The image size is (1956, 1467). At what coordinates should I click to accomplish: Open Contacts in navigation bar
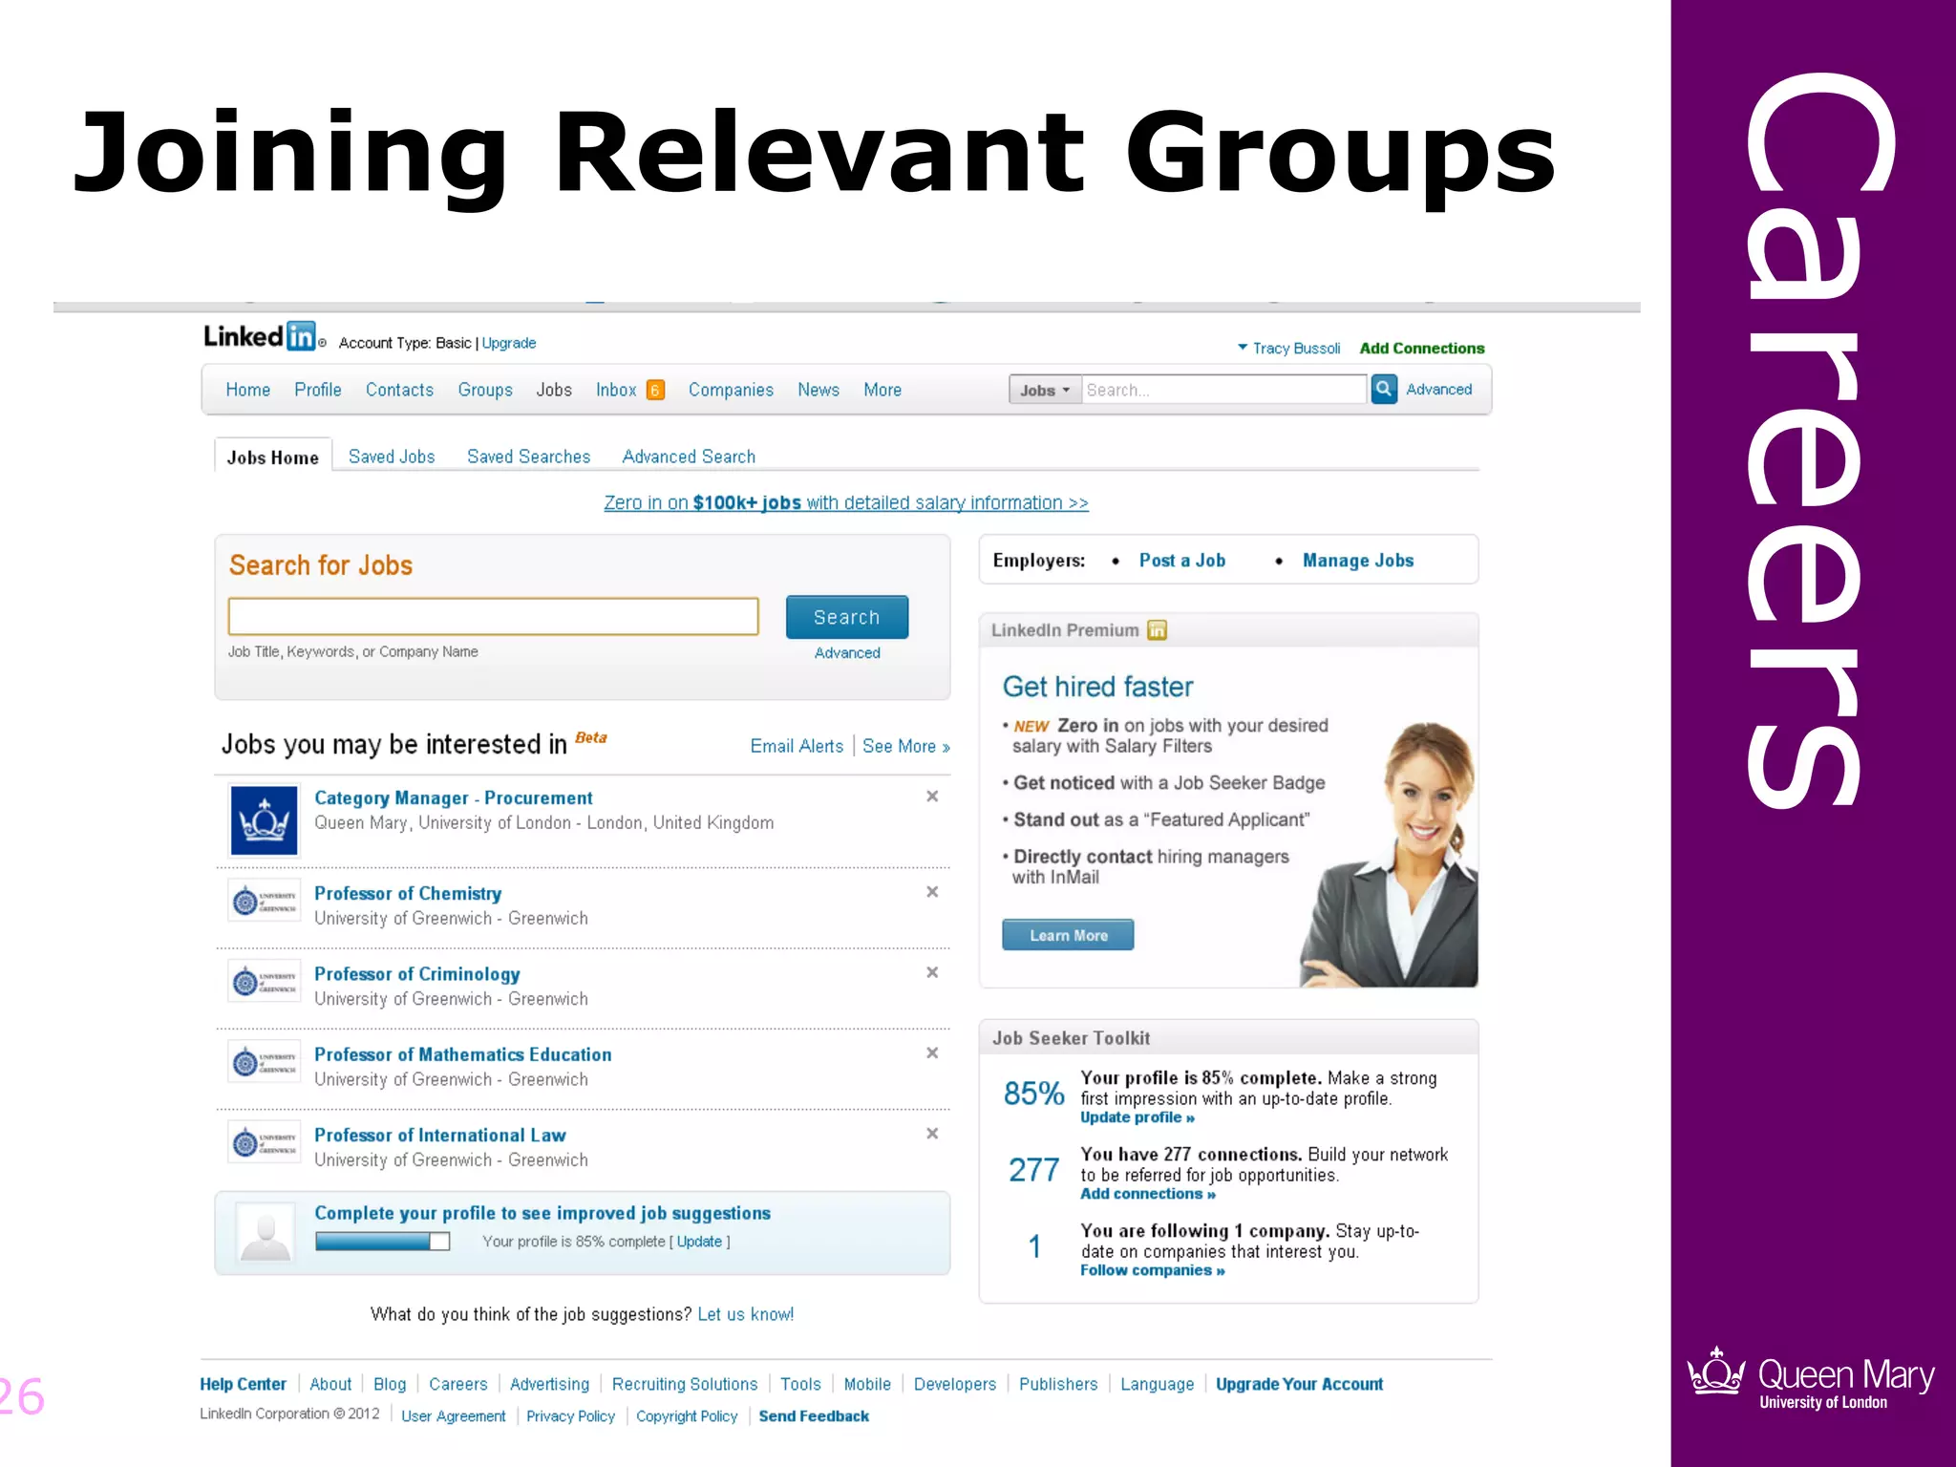(399, 390)
